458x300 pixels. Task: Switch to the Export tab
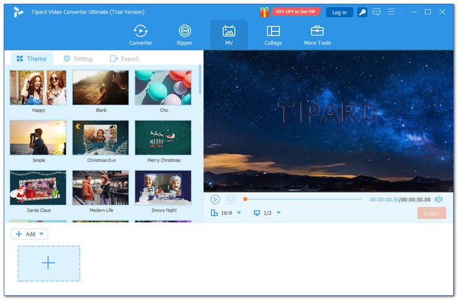click(124, 59)
